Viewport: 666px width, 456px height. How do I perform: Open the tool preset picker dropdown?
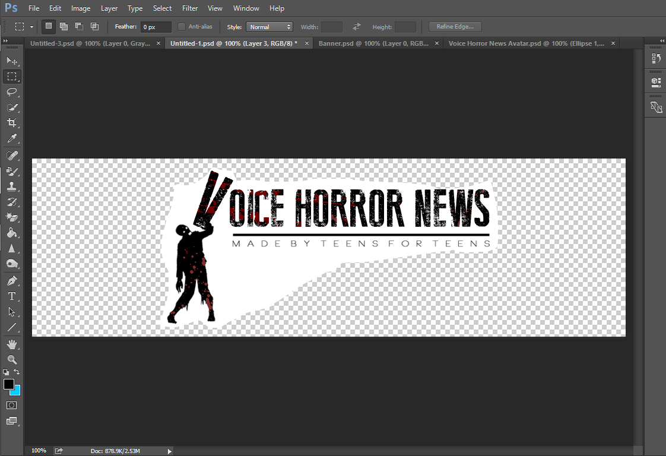click(31, 27)
